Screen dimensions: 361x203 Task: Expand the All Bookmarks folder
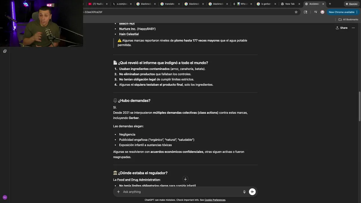(348, 19)
